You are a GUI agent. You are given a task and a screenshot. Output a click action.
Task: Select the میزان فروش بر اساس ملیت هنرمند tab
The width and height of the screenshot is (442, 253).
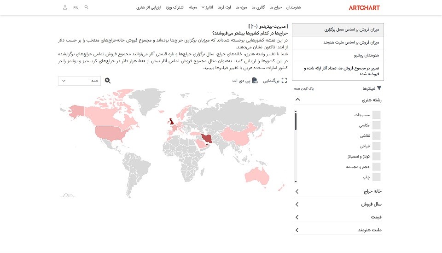click(x=338, y=42)
